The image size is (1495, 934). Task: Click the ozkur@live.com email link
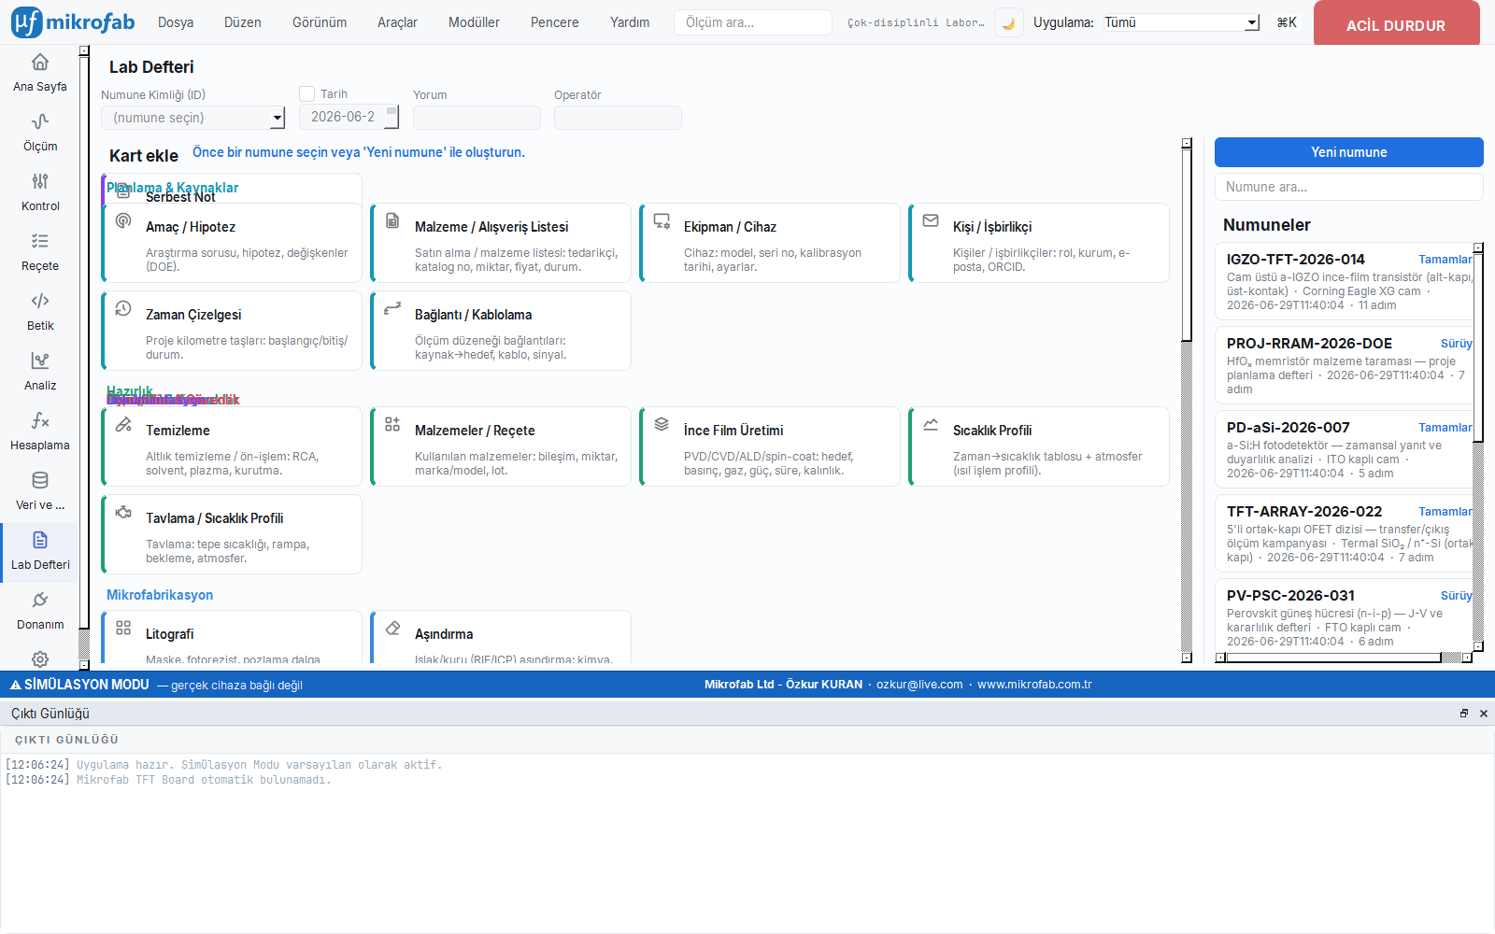[919, 685]
